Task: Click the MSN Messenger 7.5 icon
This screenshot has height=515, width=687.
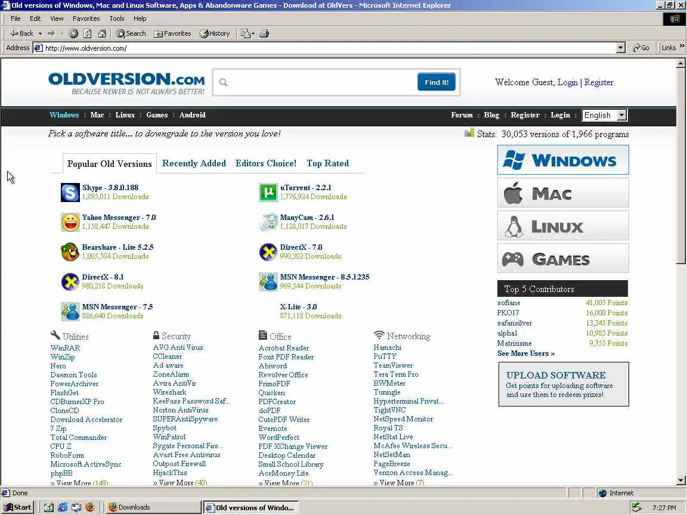Action: [x=70, y=312]
